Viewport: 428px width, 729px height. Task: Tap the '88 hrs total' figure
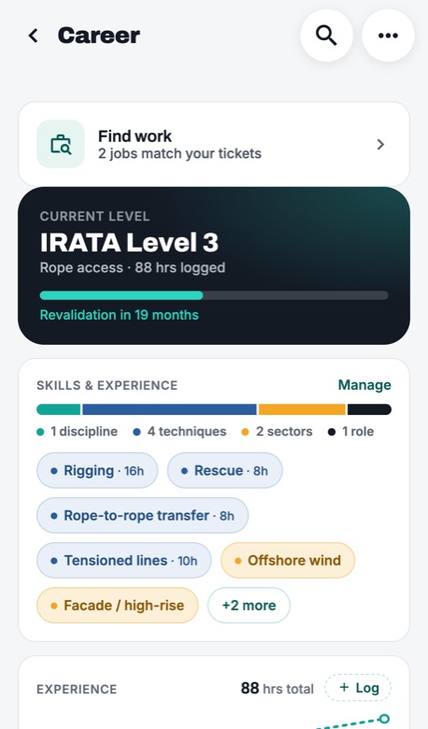pos(277,689)
